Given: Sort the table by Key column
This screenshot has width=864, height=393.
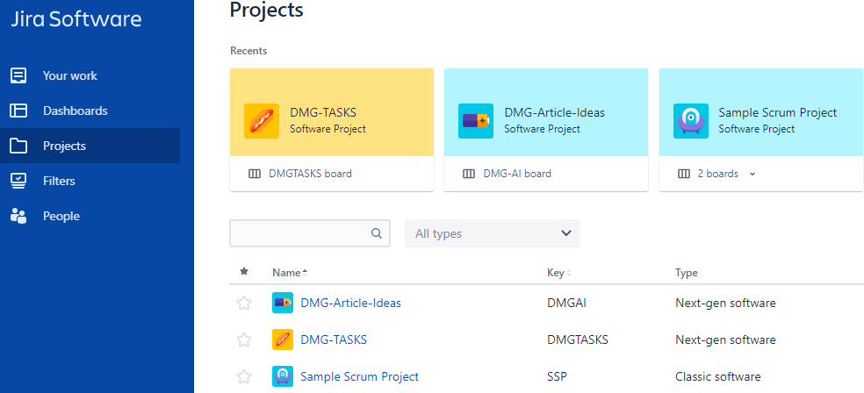Looking at the screenshot, I should (x=559, y=273).
